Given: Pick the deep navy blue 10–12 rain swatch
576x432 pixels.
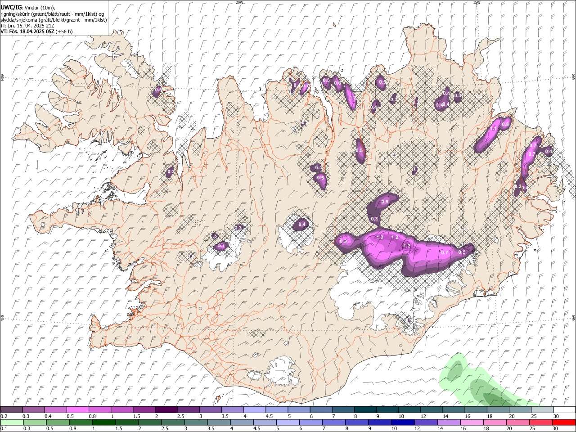Looking at the screenshot, I should click(x=403, y=422).
